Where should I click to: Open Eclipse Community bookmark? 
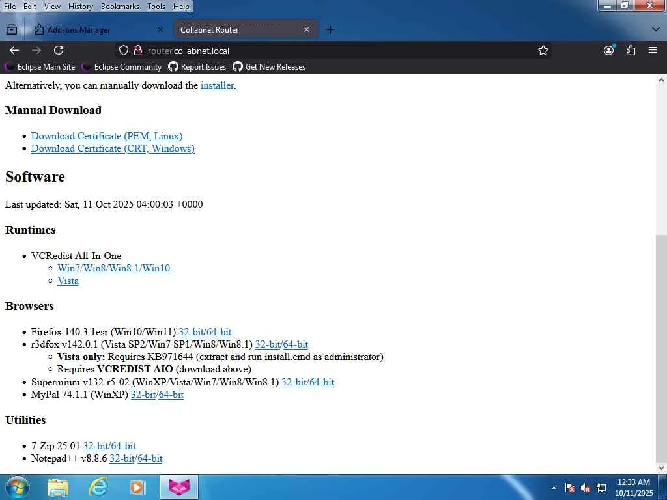tap(122, 67)
